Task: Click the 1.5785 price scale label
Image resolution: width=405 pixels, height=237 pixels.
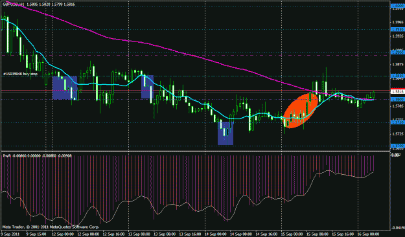Action: (398, 106)
